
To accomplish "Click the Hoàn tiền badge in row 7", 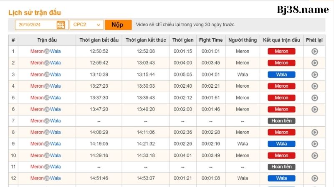I will [x=281, y=121].
